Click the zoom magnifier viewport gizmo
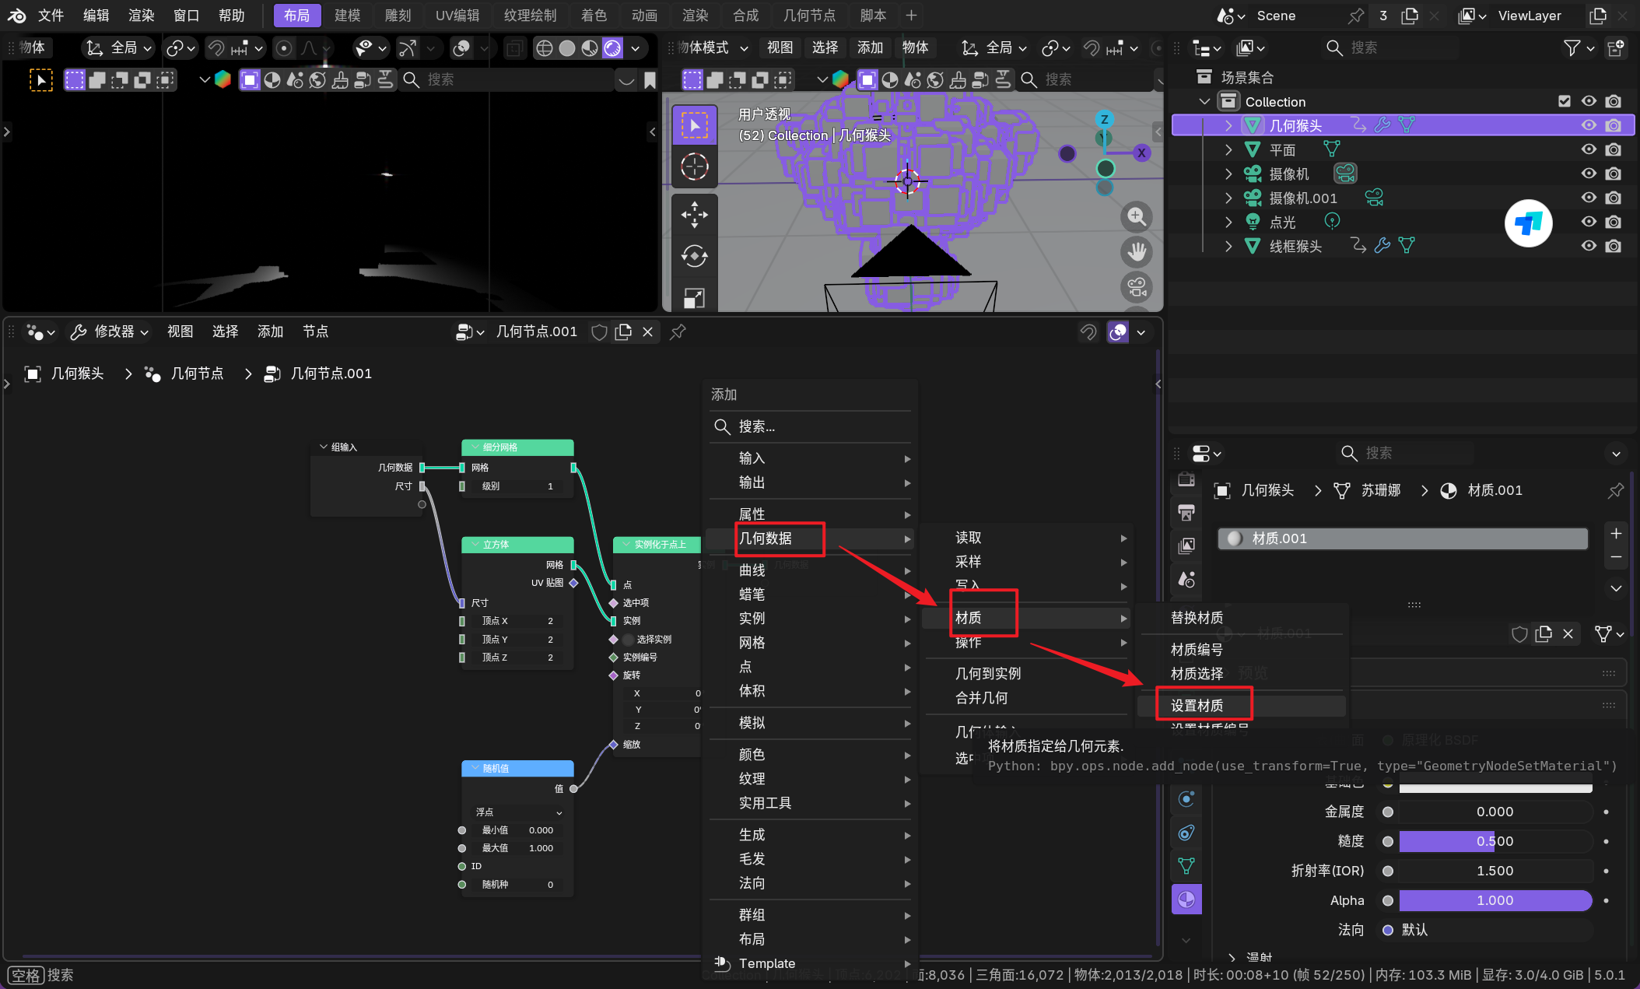This screenshot has height=989, width=1640. click(x=1137, y=216)
